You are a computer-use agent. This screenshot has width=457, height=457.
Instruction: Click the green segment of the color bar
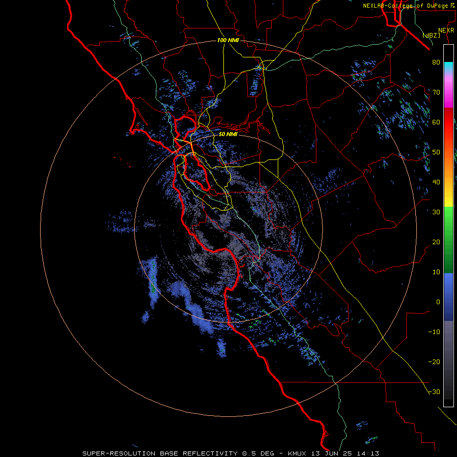(448, 240)
